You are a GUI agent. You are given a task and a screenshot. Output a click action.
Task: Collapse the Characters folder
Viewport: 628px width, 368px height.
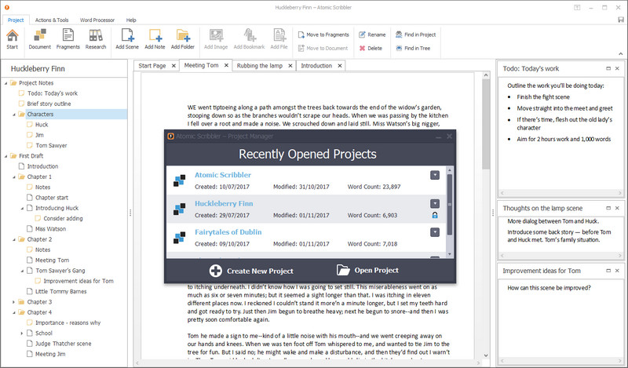point(14,115)
